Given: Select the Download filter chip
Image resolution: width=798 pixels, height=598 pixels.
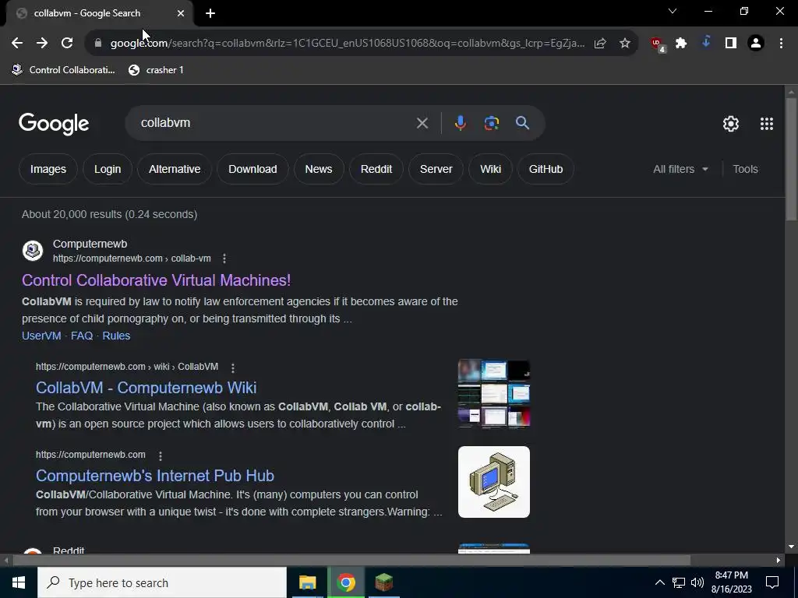Looking at the screenshot, I should 252,169.
